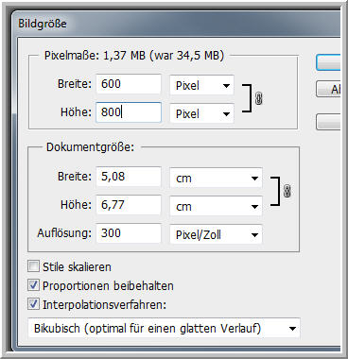Click the third button below Ab...

(x=328, y=122)
